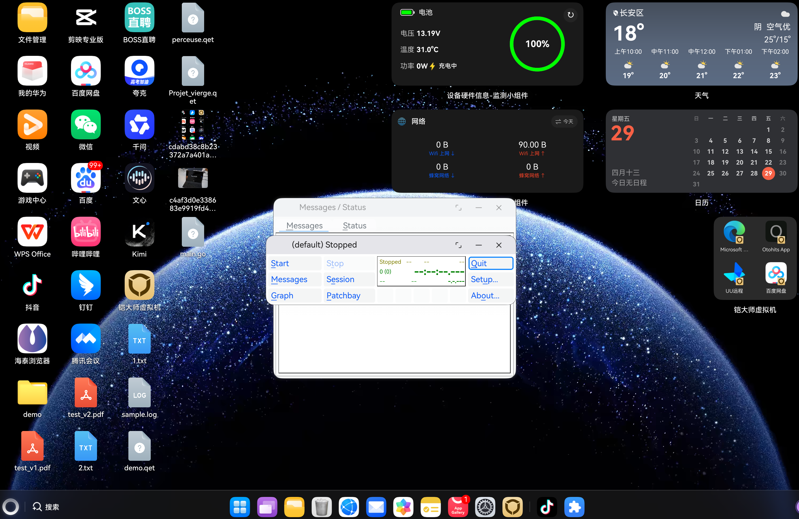
Task: Open the 哔哩哔哩 bilibili icon
Action: point(86,232)
